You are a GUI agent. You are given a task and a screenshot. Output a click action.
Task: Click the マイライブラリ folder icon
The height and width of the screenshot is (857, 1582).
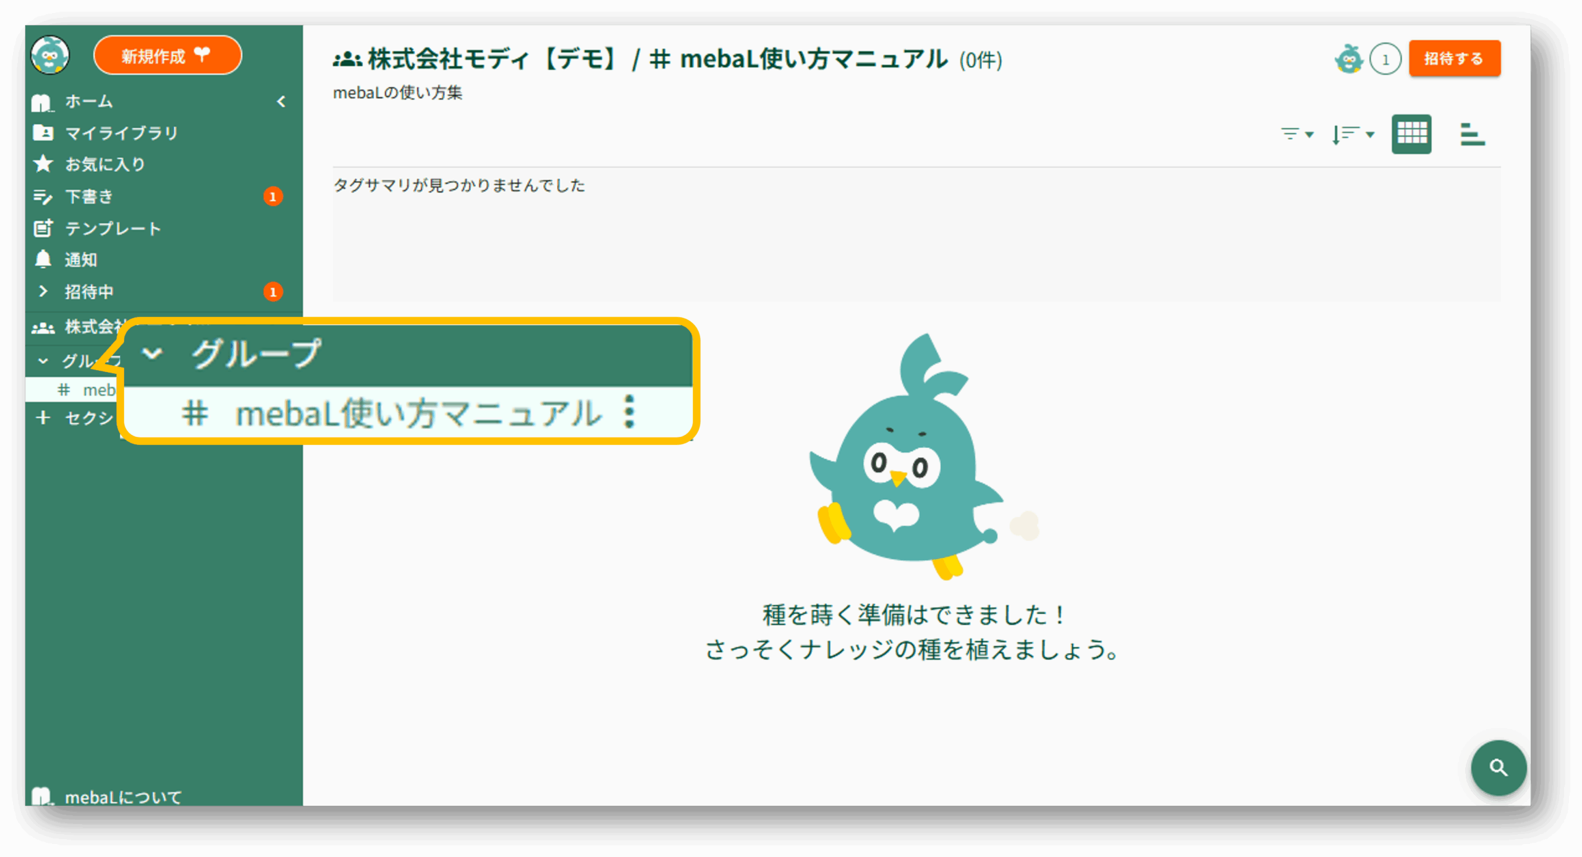43,132
